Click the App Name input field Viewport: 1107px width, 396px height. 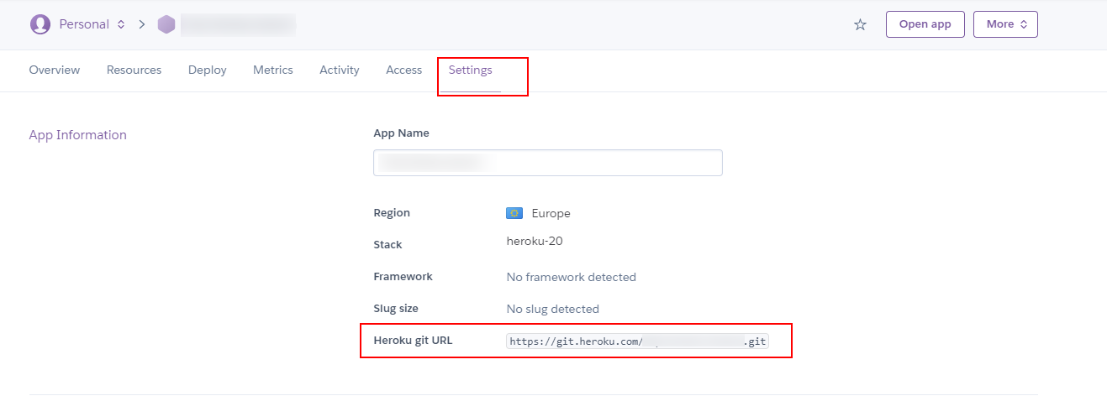tap(548, 163)
